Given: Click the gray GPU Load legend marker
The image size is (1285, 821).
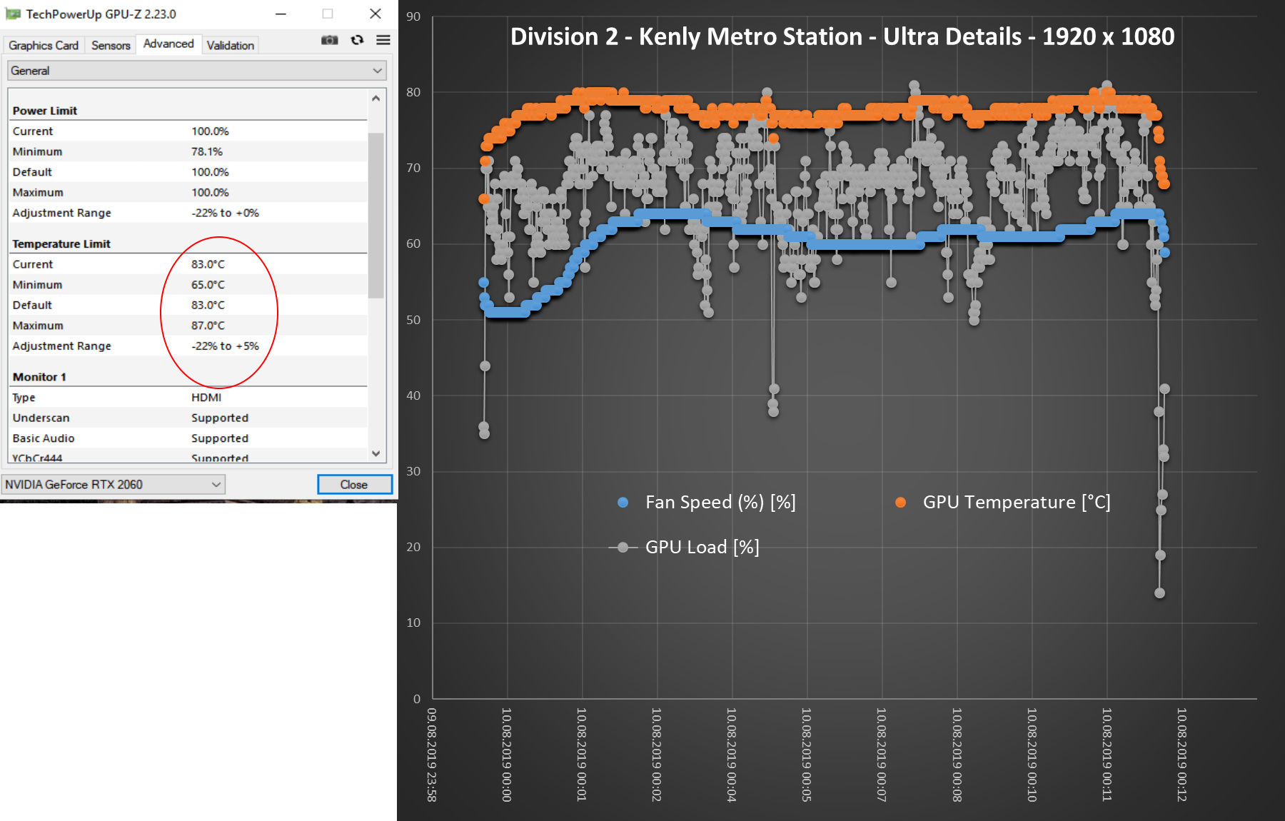Looking at the screenshot, I should (623, 548).
